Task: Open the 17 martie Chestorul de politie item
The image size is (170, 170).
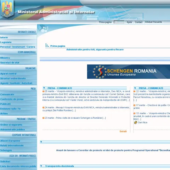Action: pyautogui.click(x=152, y=107)
